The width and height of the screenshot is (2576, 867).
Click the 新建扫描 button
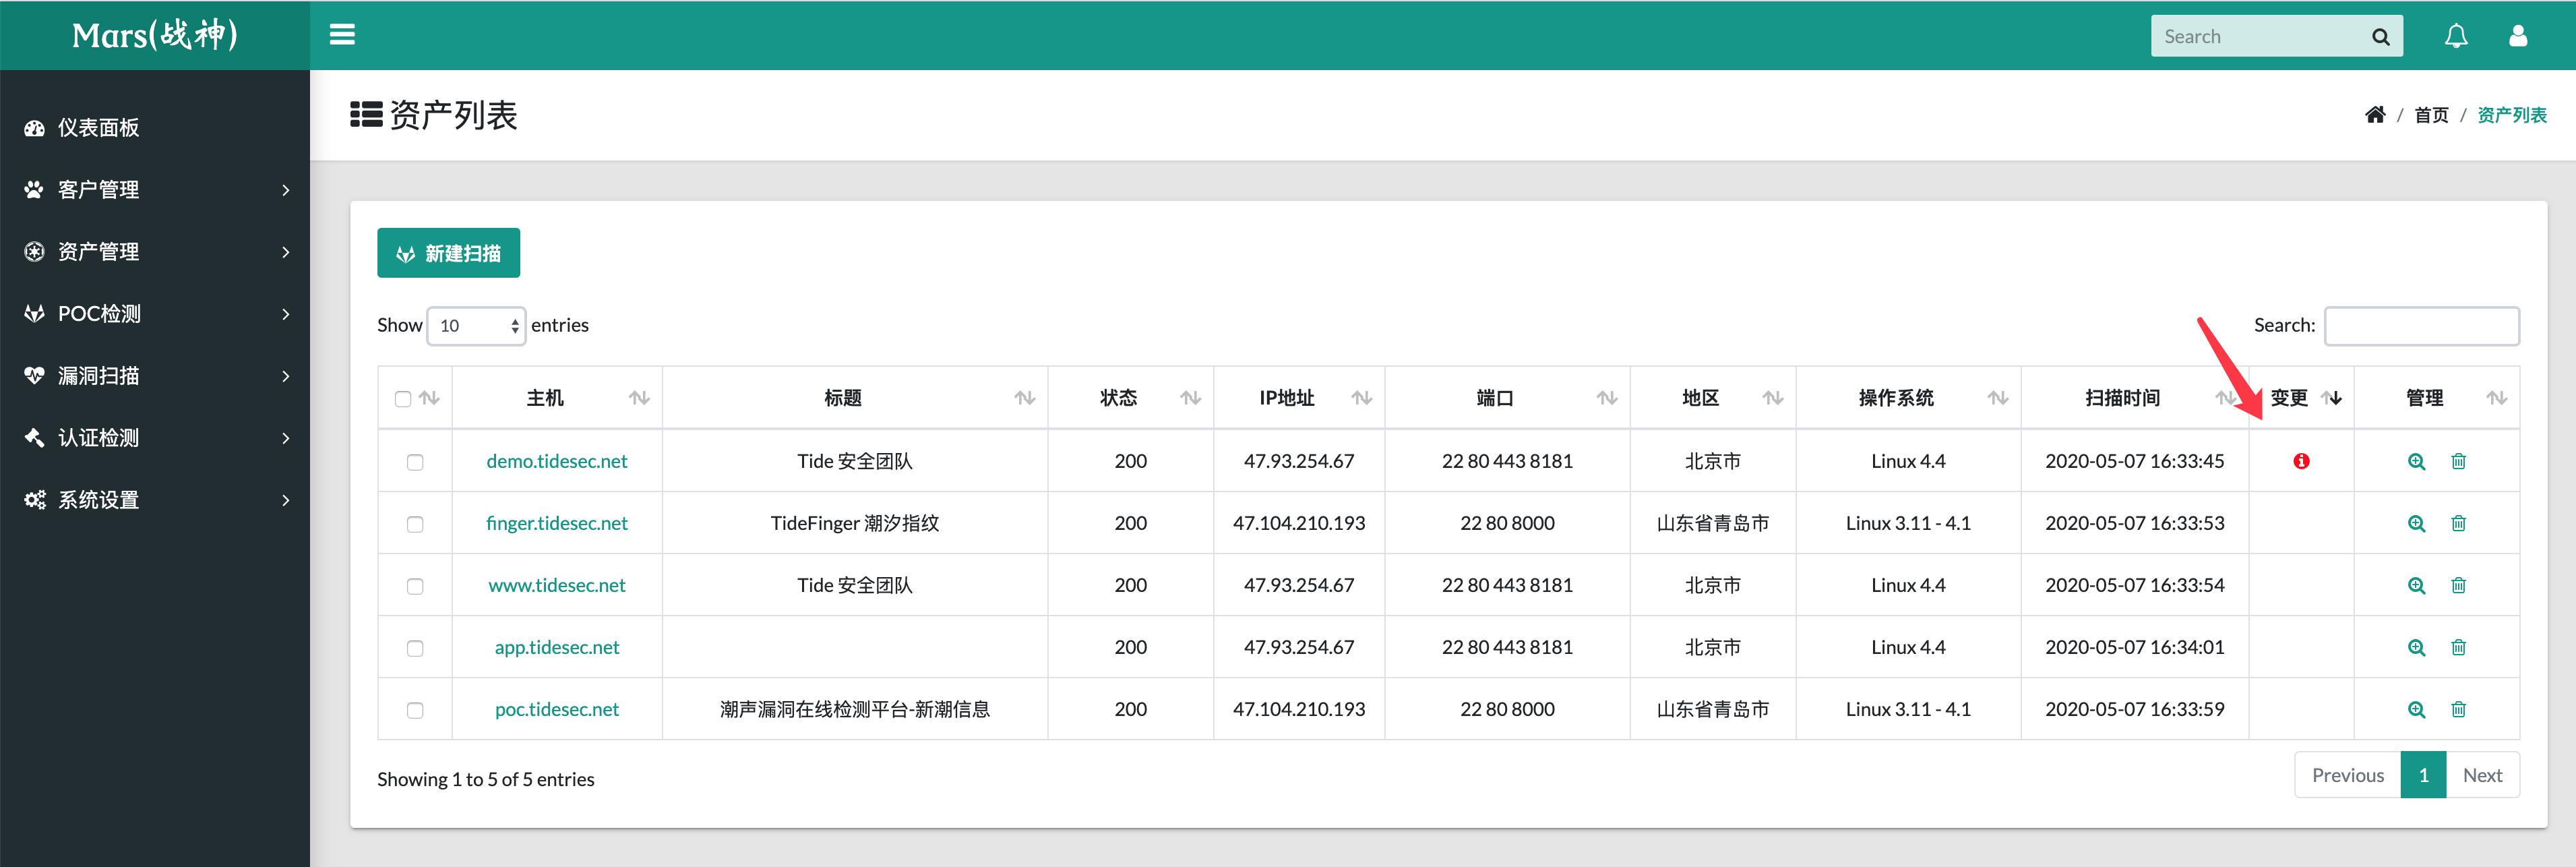(448, 253)
